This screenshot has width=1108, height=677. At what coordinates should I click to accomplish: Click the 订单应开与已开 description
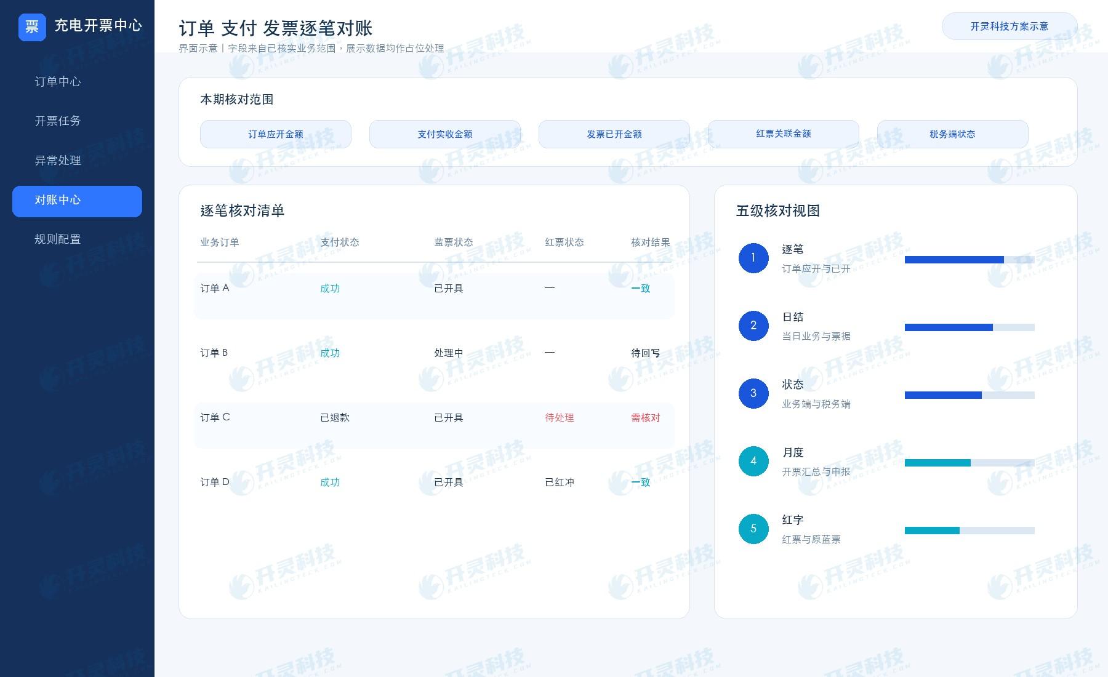pyautogui.click(x=816, y=269)
